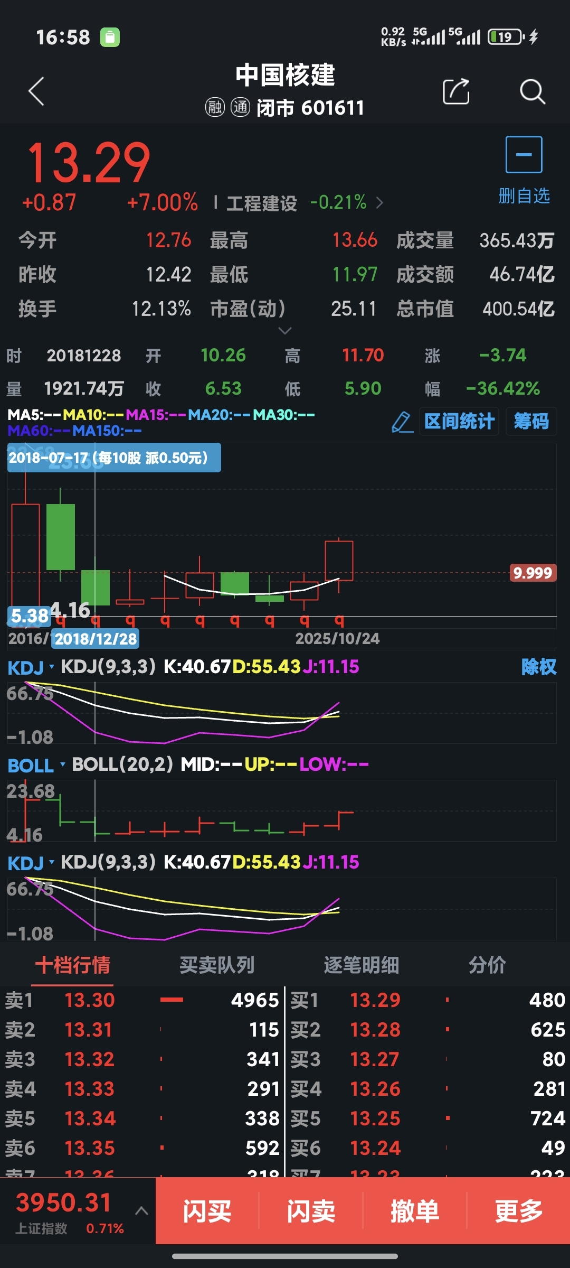Tap the -36.42% change value
The height and width of the screenshot is (1268, 570).
click(x=503, y=389)
